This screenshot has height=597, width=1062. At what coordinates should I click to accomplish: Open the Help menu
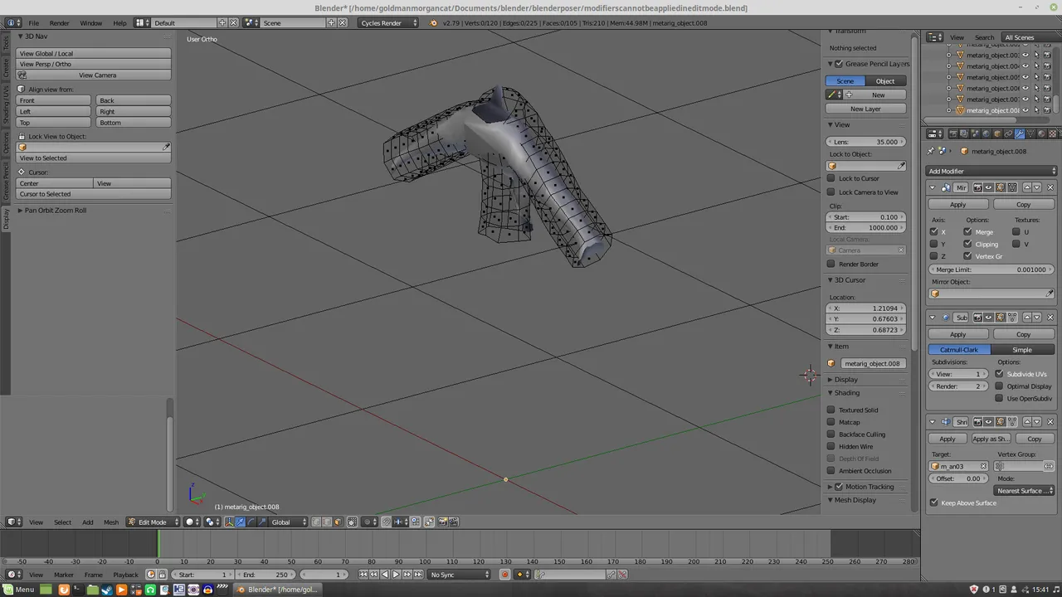tap(120, 23)
